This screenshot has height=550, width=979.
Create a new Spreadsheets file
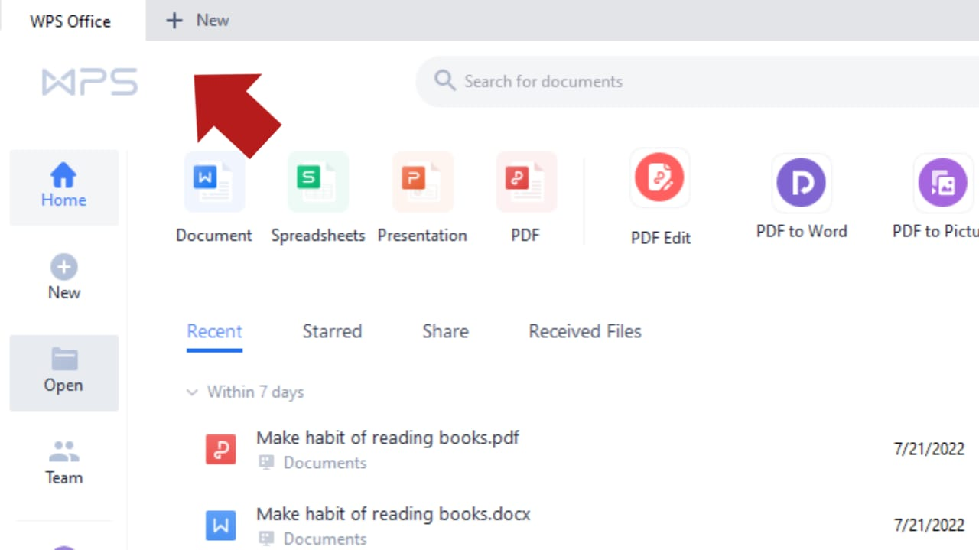point(318,182)
